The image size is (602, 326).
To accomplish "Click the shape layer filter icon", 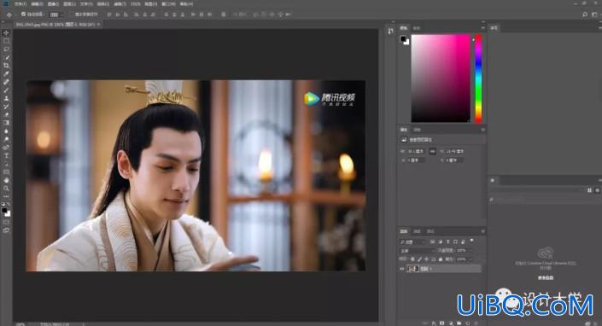I will click(455, 242).
